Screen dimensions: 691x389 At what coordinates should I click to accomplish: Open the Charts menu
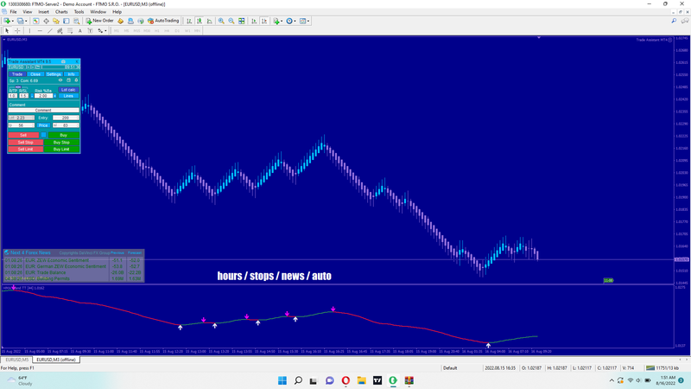click(61, 12)
